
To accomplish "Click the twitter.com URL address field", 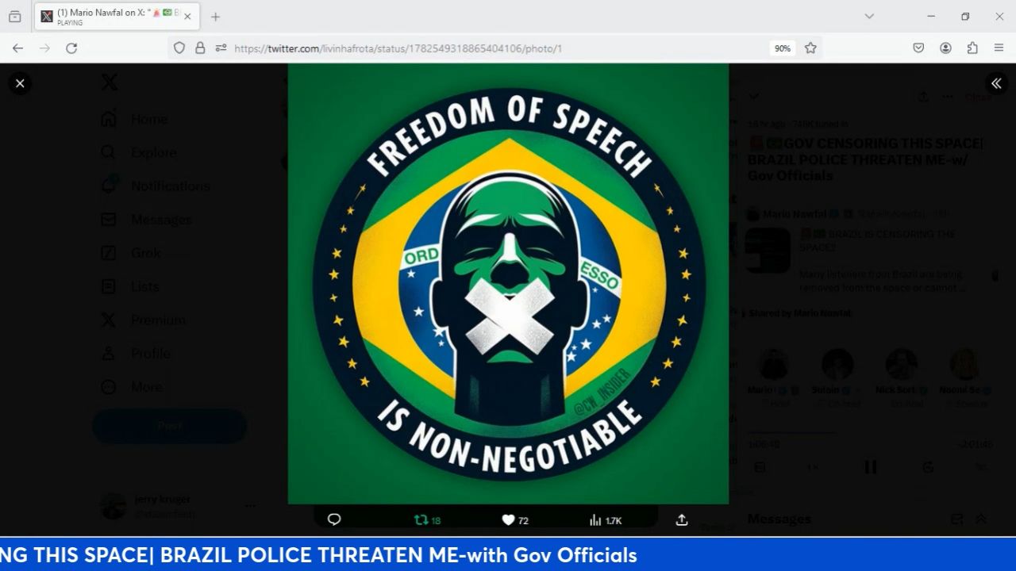I will (476, 48).
